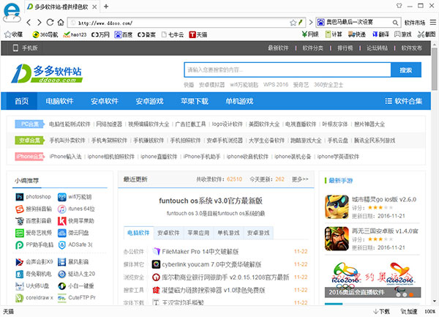Reload the page with refresh icon
The width and height of the screenshot is (439, 317).
point(50,23)
